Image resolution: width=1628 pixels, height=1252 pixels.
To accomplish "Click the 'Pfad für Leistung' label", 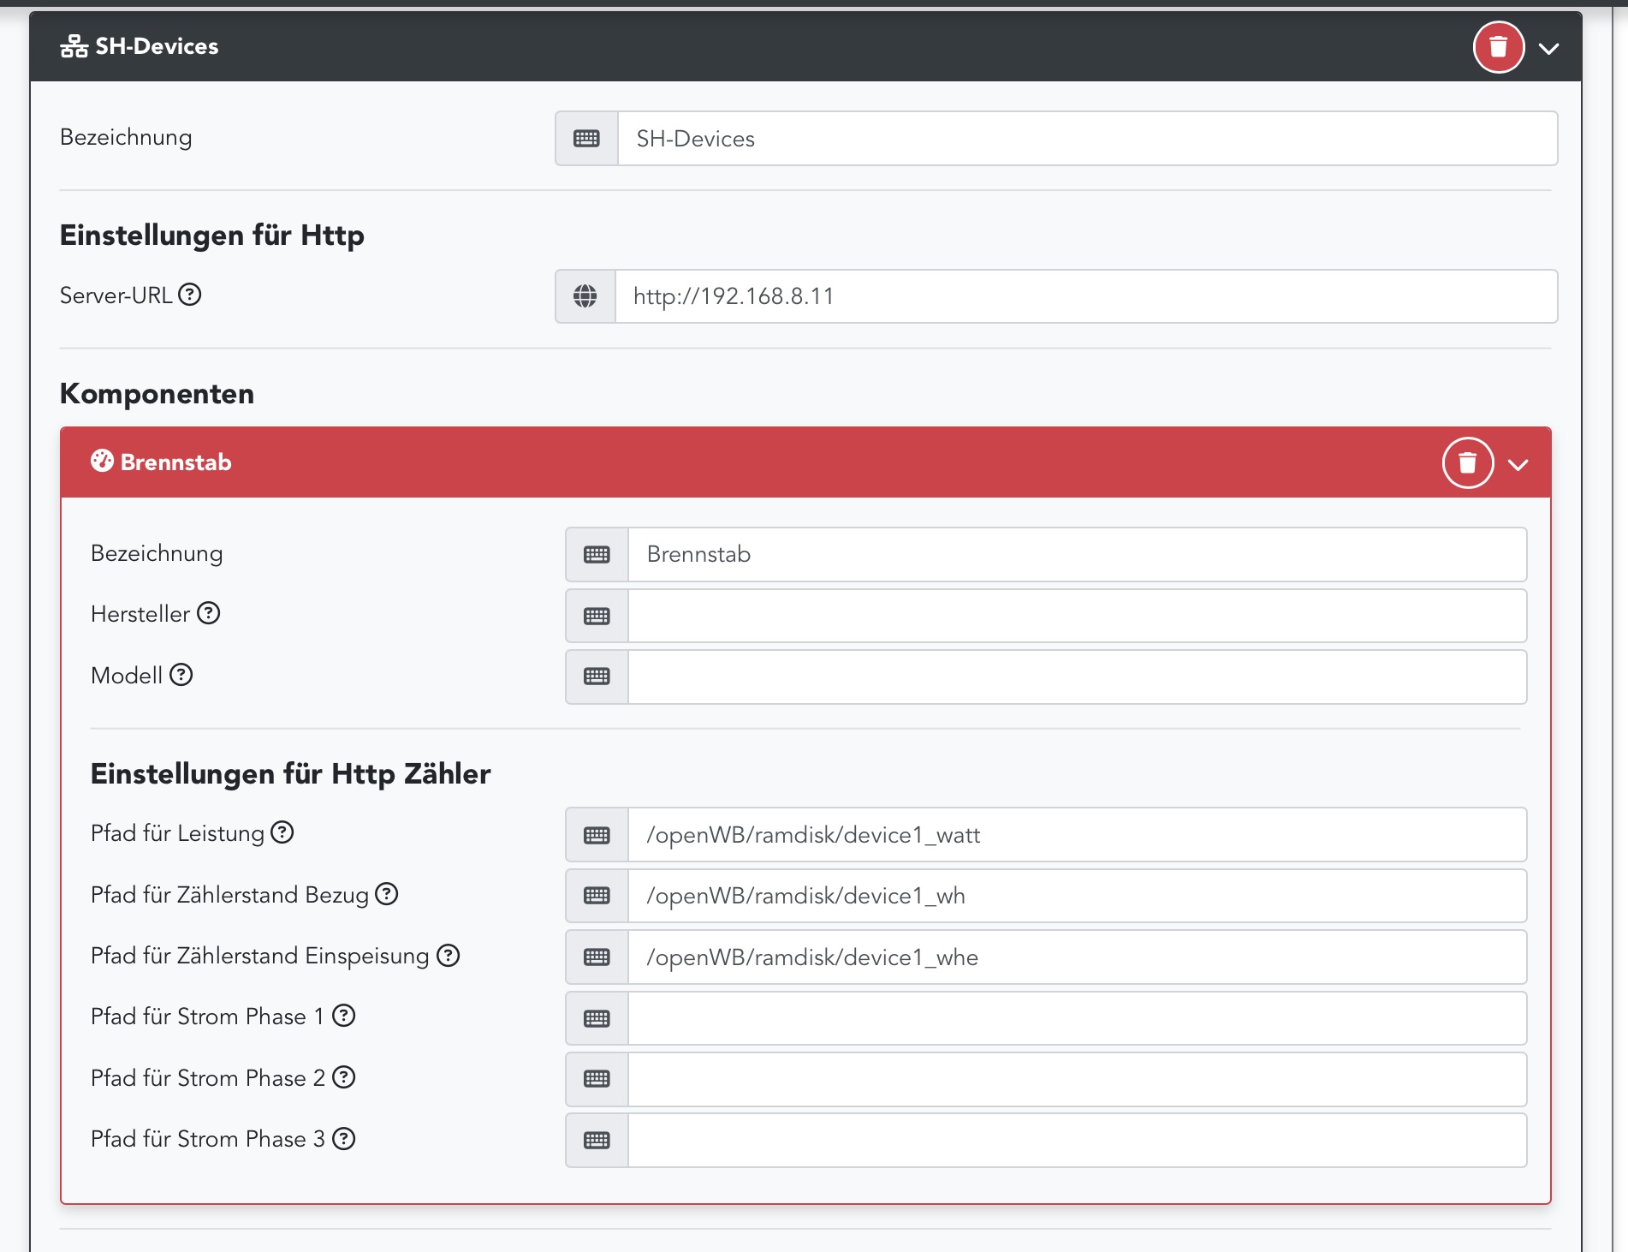I will point(177,833).
